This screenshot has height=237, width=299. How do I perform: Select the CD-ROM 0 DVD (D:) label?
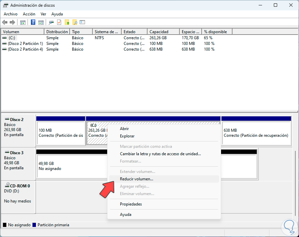pyautogui.click(x=18, y=197)
